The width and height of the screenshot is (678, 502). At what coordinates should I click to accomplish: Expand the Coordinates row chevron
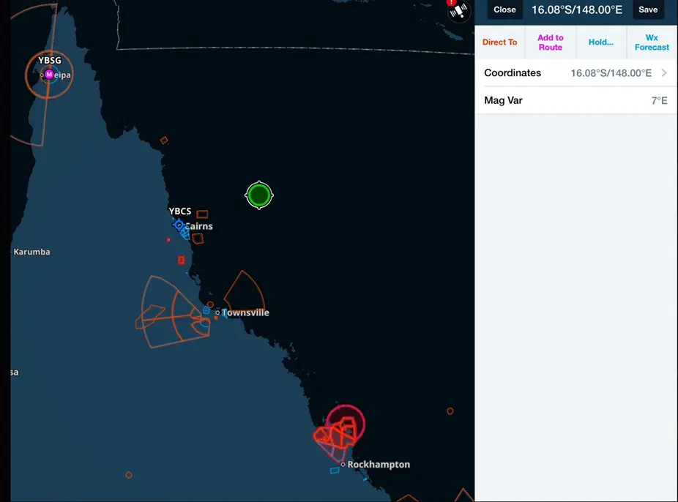click(x=663, y=73)
